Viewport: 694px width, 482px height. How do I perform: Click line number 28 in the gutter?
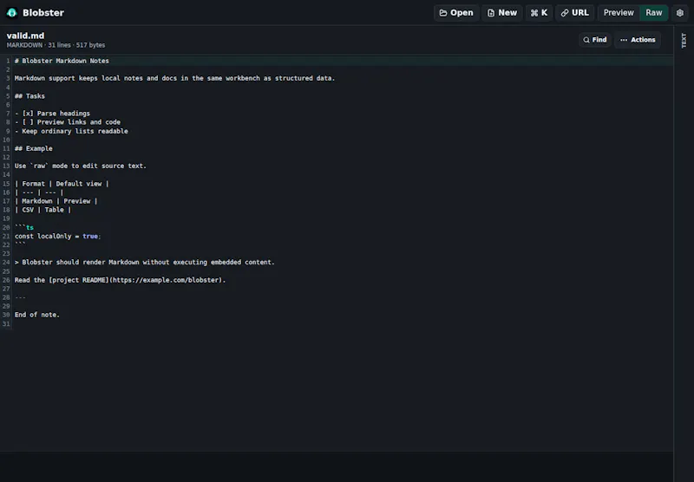tap(6, 297)
